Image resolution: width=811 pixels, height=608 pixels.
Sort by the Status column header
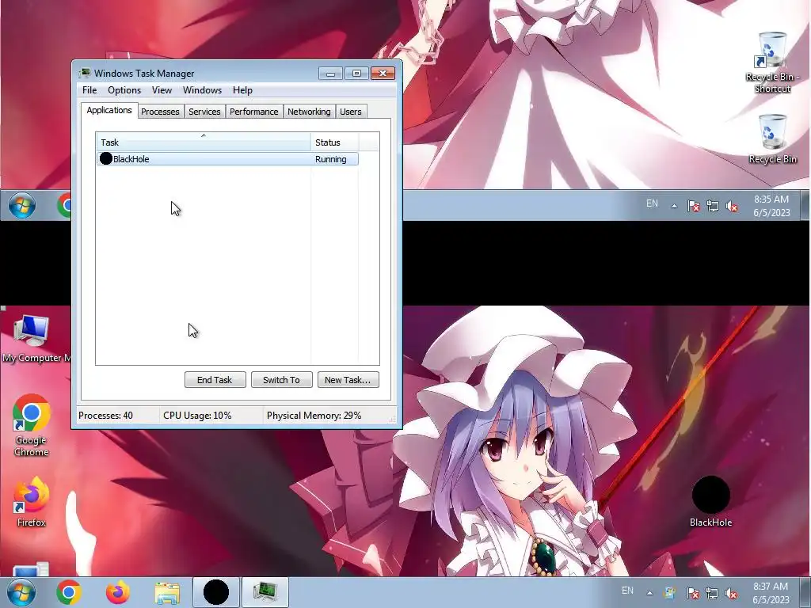pyautogui.click(x=335, y=142)
